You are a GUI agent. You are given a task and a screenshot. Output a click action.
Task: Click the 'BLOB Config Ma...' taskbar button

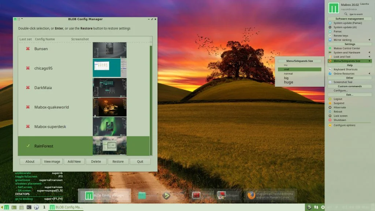66,207
